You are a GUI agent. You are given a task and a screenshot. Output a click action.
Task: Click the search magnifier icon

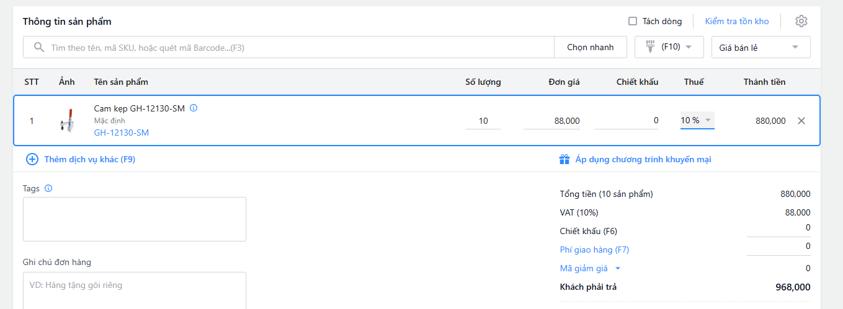(39, 47)
